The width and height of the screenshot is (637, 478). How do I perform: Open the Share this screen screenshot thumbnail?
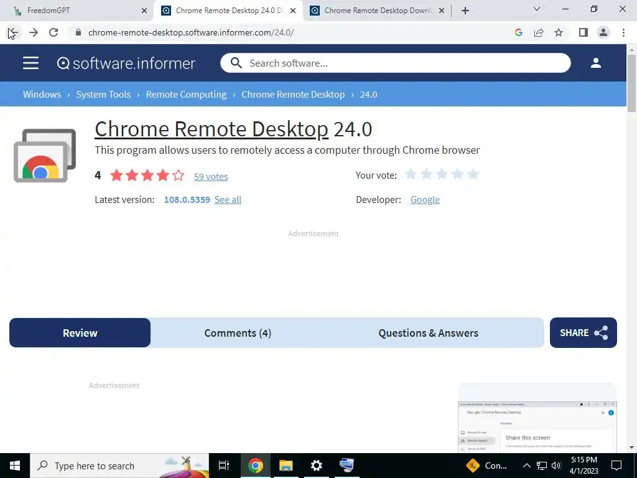pos(537,427)
